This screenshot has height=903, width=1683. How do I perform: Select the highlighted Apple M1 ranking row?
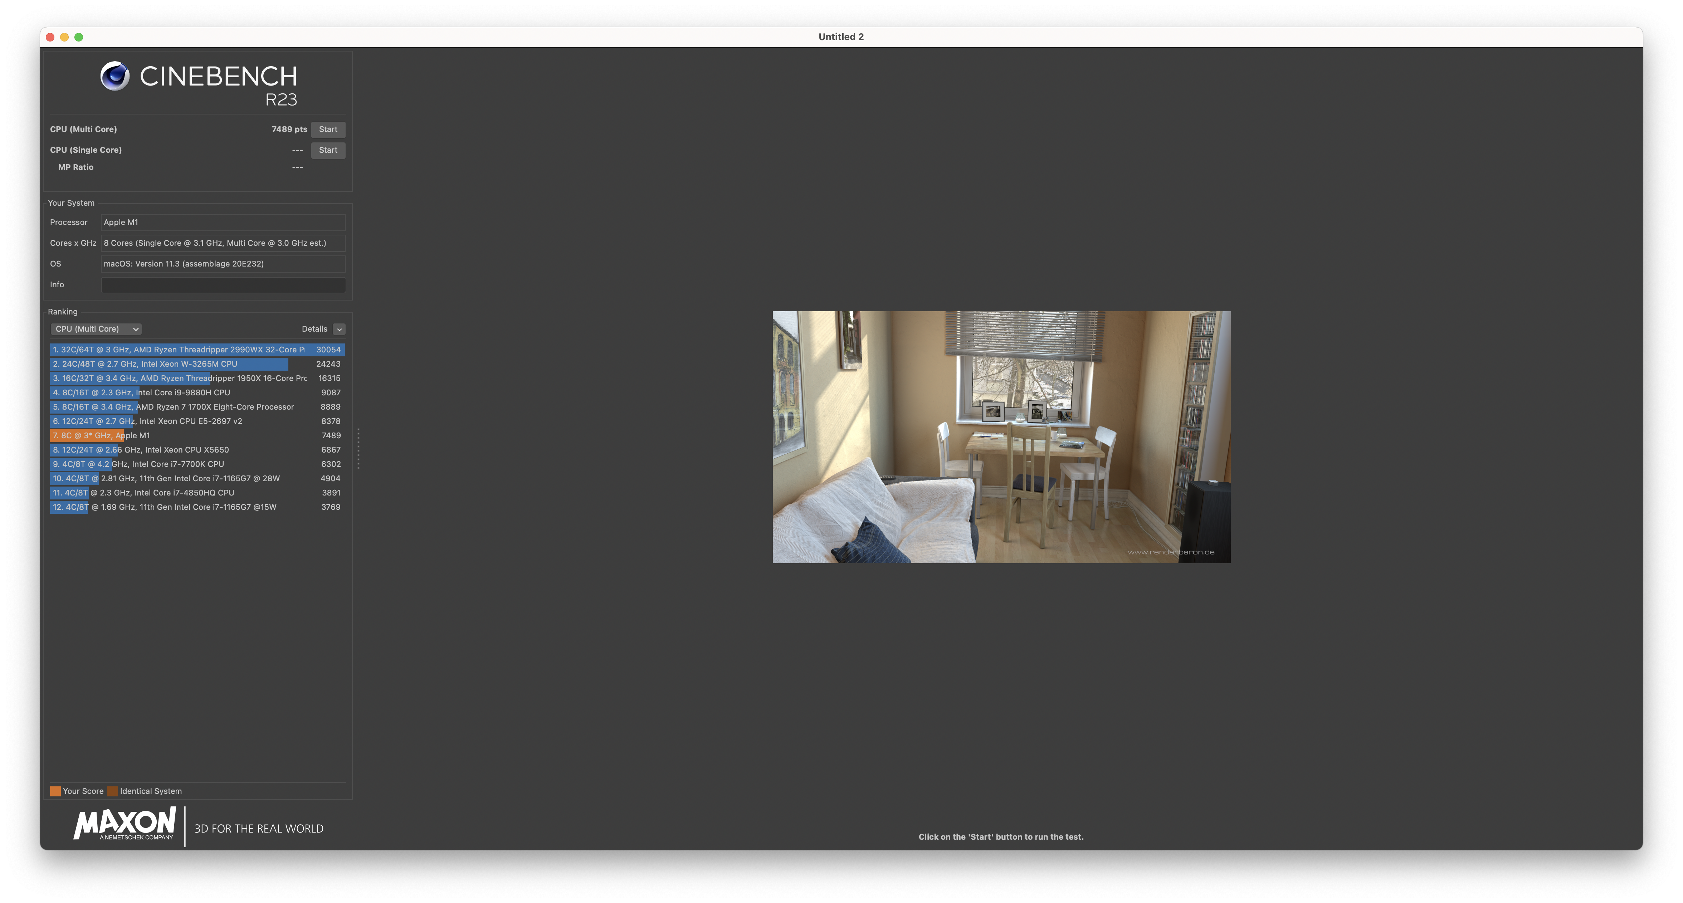click(x=197, y=436)
